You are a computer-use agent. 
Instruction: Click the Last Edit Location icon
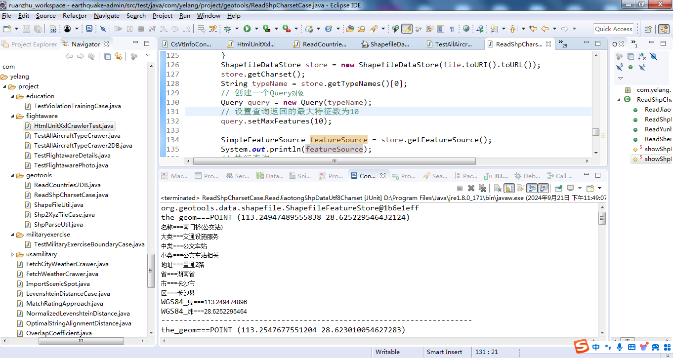[533, 29]
